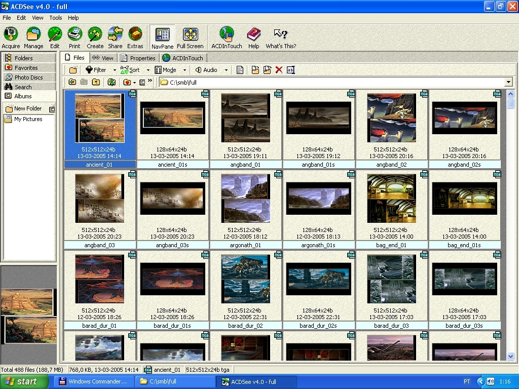Select the My Pictures album
519x389 pixels.
click(x=28, y=119)
